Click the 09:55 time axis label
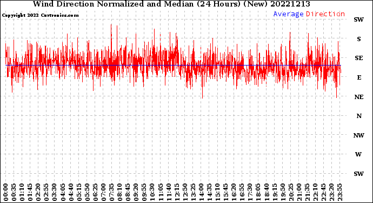The image size is (373, 203). [144, 192]
